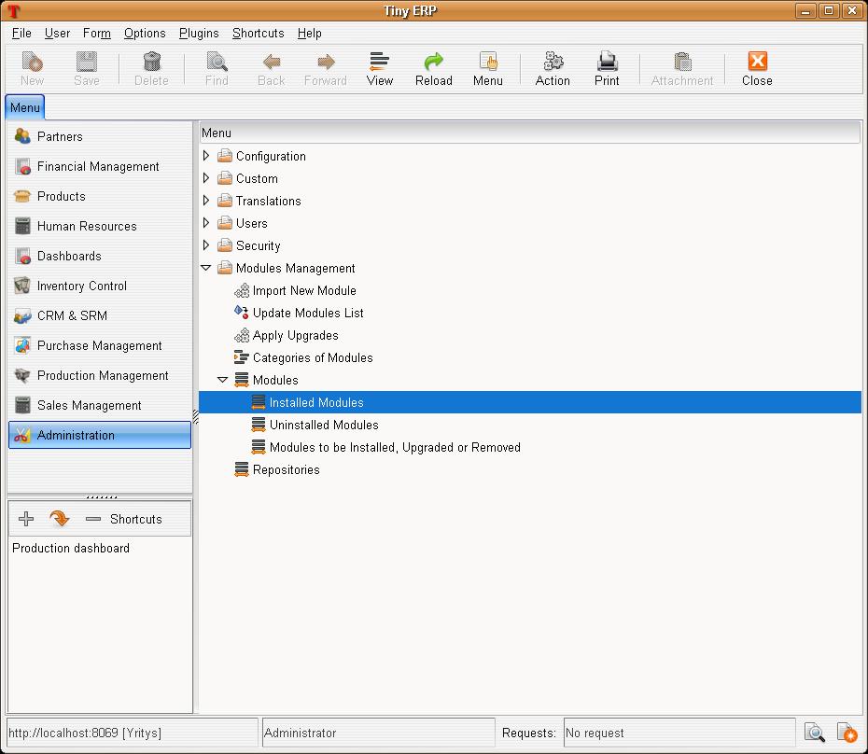Open the User menu
868x754 pixels.
[57, 34]
